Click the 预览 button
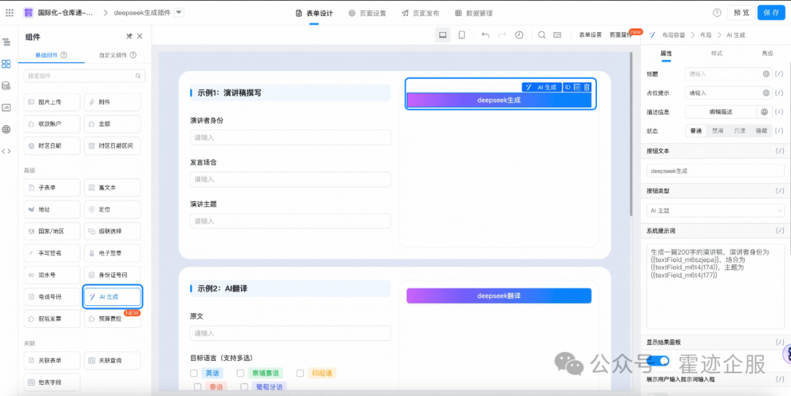The height and width of the screenshot is (396, 791). coord(741,13)
